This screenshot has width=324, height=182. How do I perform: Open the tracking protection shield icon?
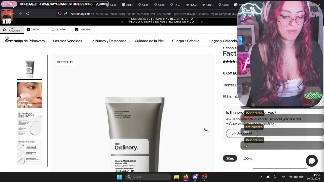point(60,14)
